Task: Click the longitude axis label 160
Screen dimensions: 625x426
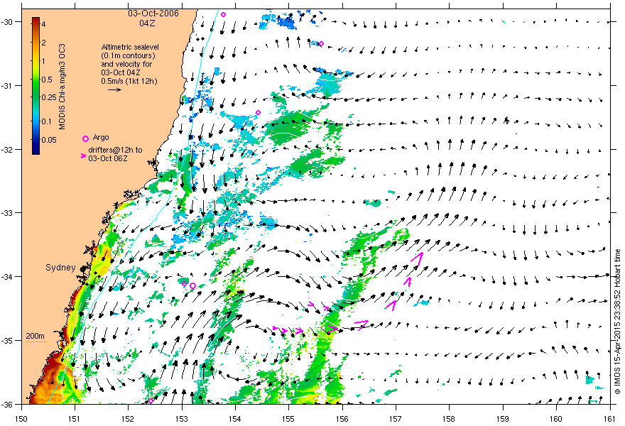Action: point(556,419)
